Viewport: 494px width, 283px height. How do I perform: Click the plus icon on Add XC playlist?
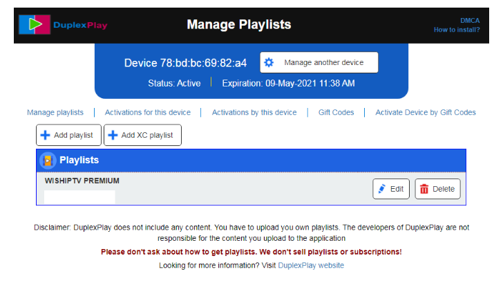pos(113,135)
